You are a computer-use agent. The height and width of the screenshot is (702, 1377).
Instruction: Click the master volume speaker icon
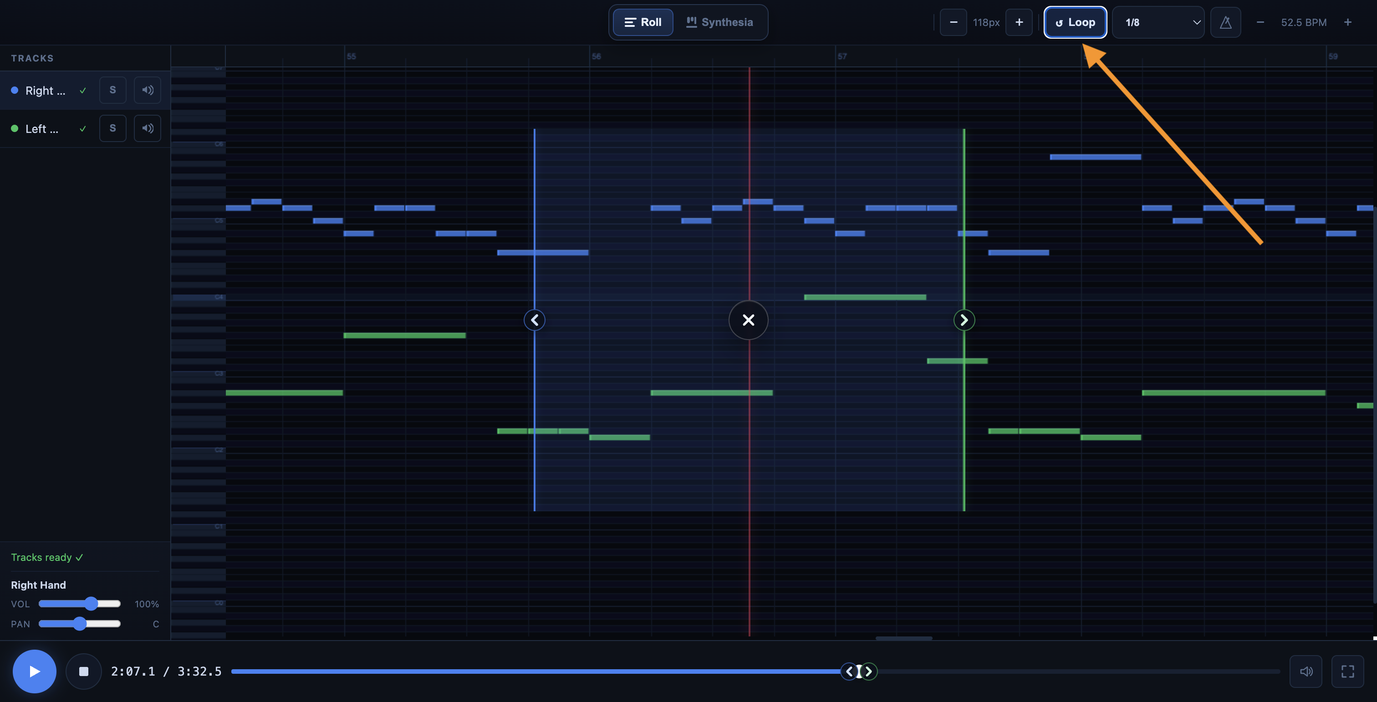(1306, 671)
